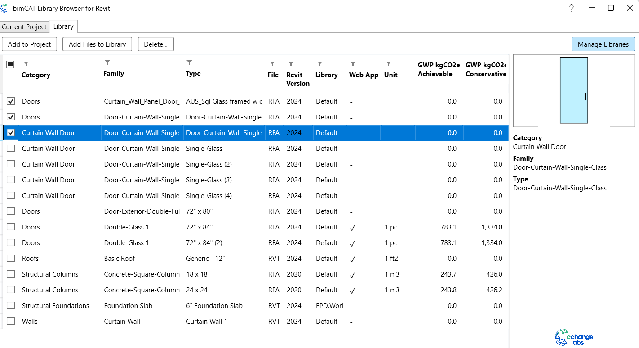Open the Revit Version column filter icon
Screen dimensions: 639x348
(291, 64)
